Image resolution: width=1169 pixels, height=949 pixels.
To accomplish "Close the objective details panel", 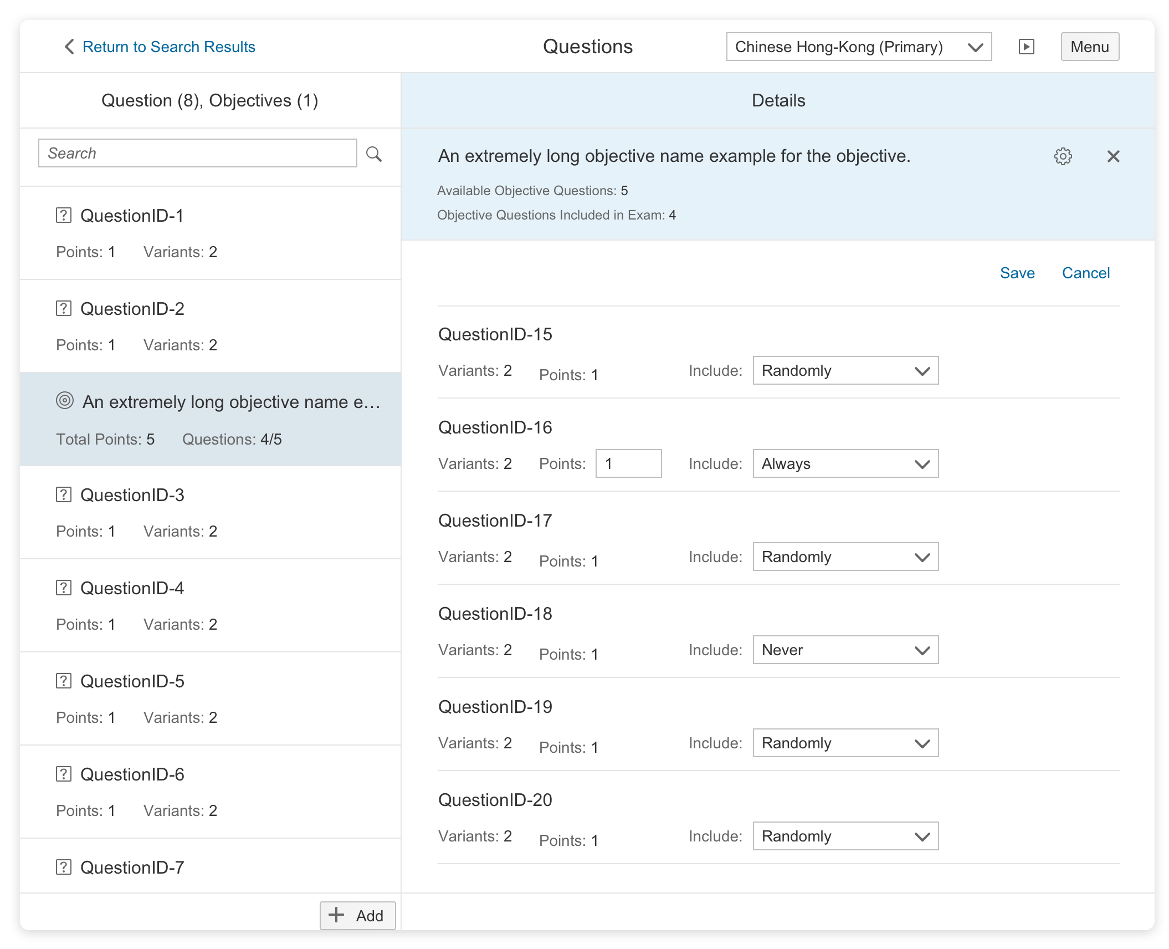I will 1113,156.
